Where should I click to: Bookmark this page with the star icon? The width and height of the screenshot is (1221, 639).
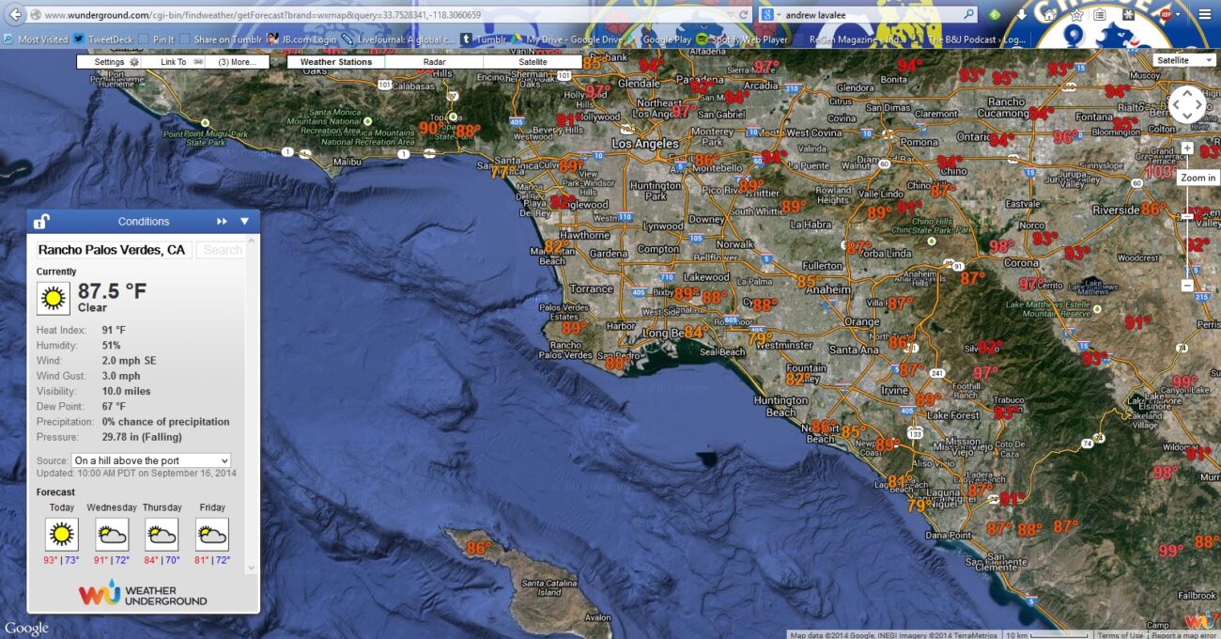1077,15
